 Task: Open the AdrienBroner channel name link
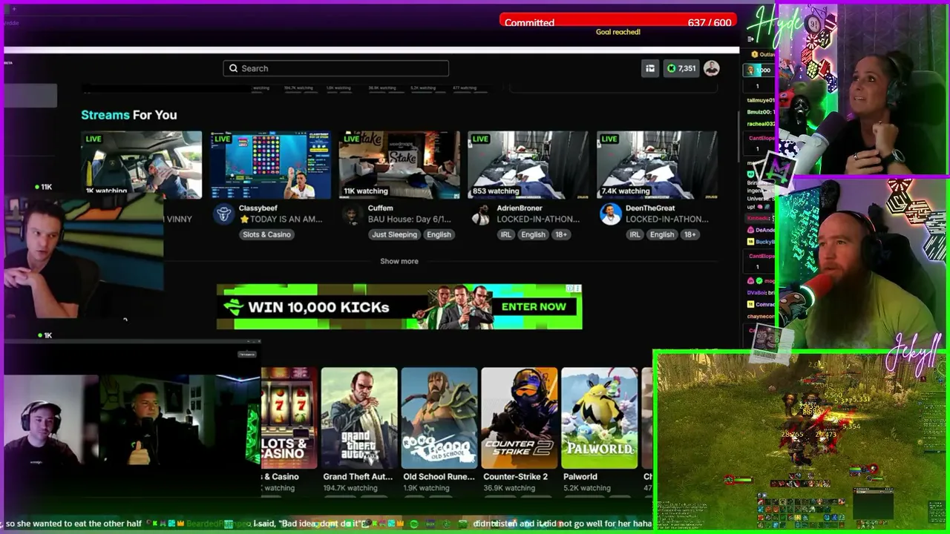coord(520,208)
